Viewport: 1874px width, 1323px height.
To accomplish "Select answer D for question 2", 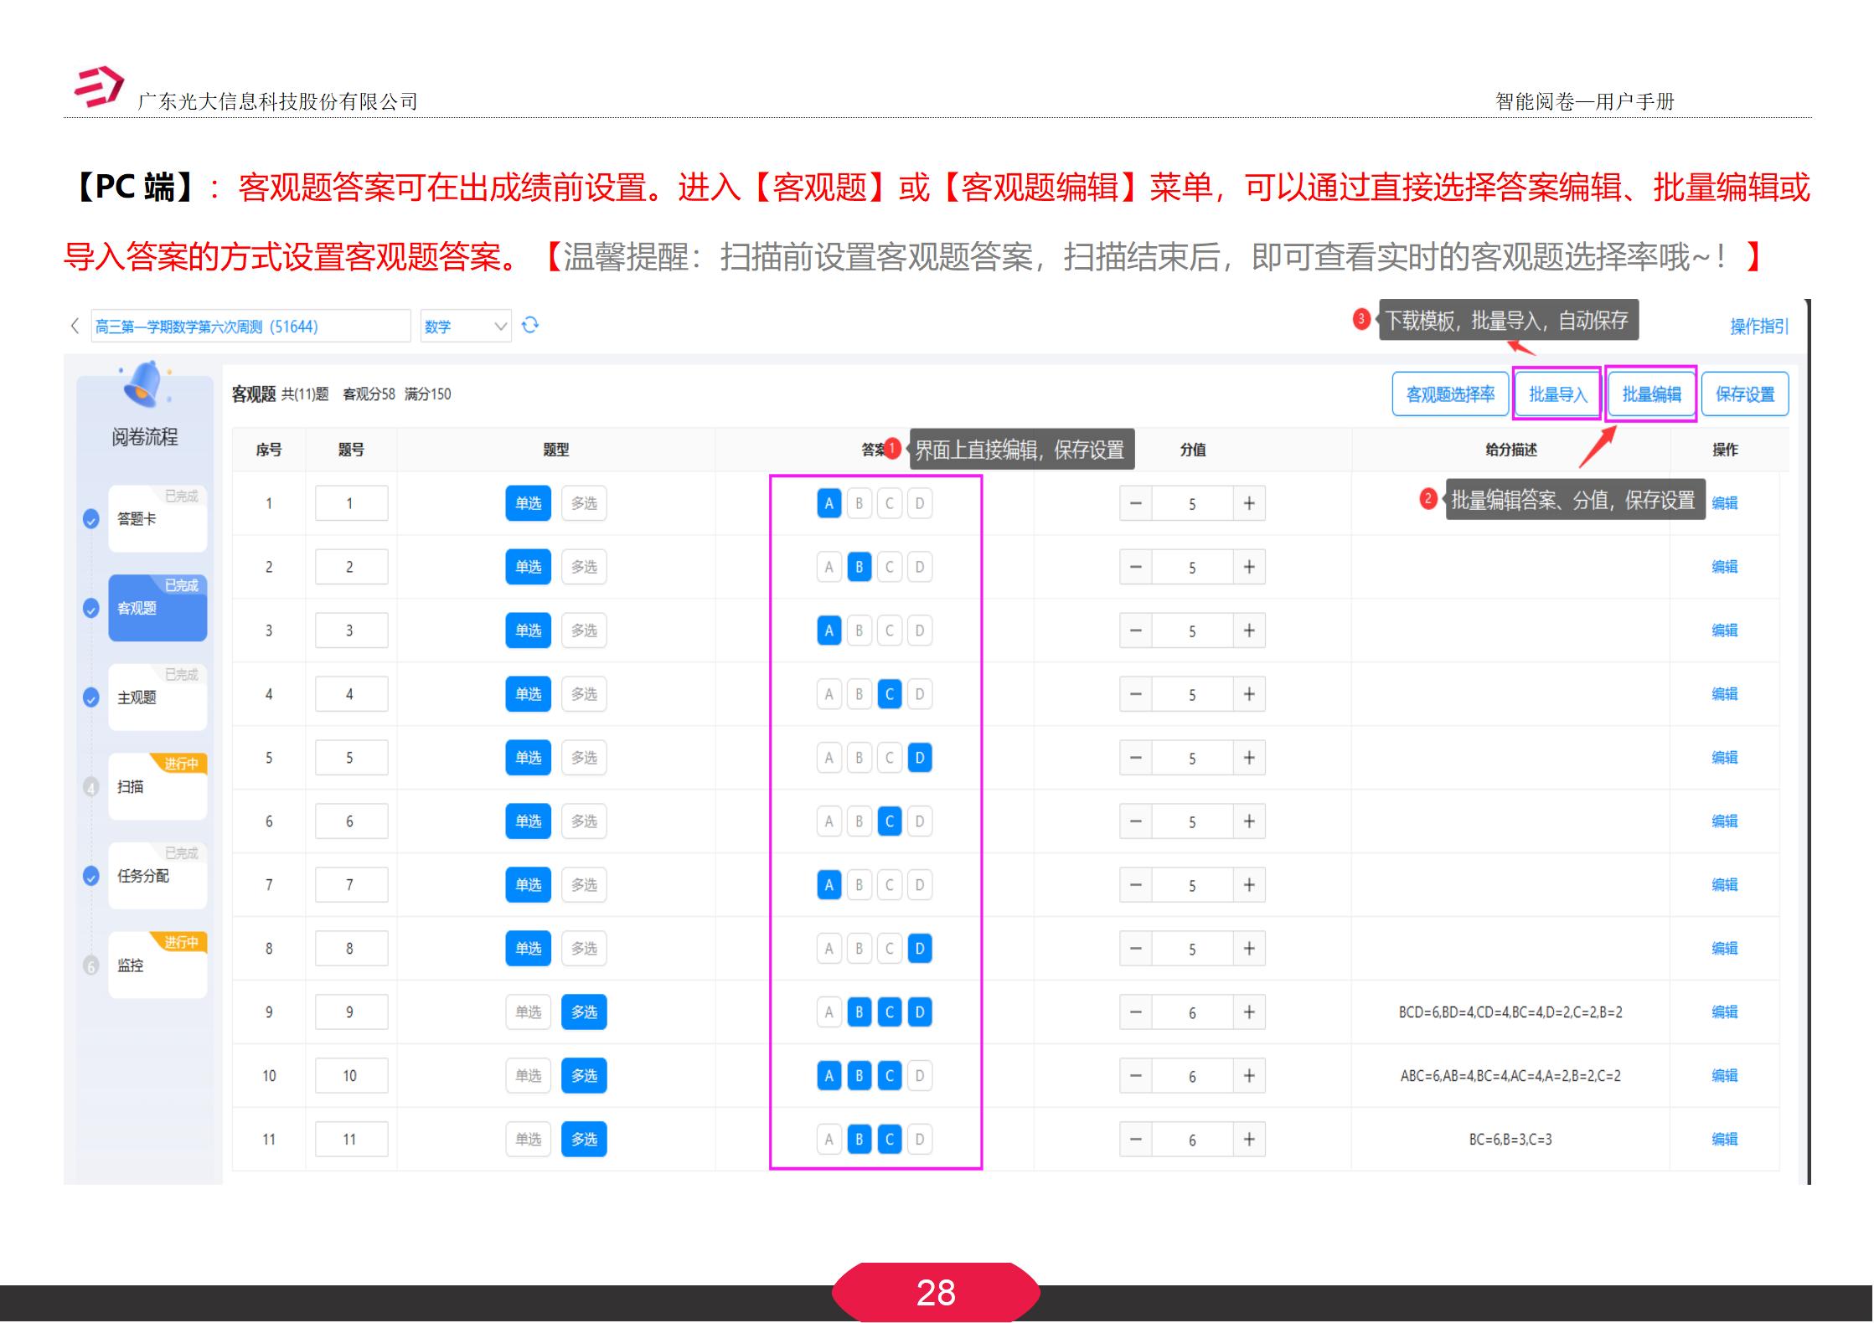I will [919, 566].
